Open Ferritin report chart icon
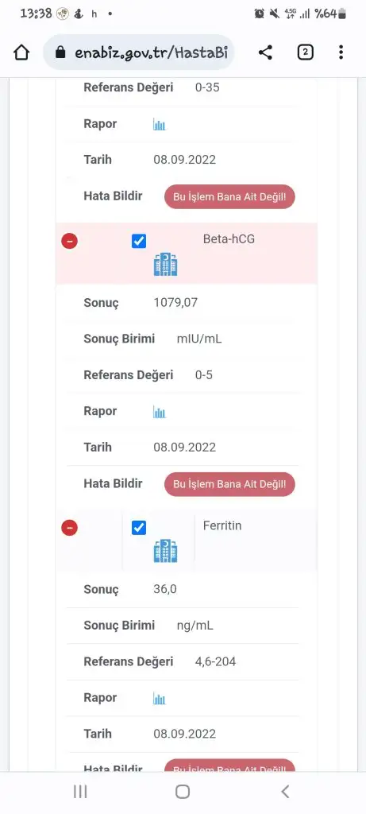 click(159, 698)
